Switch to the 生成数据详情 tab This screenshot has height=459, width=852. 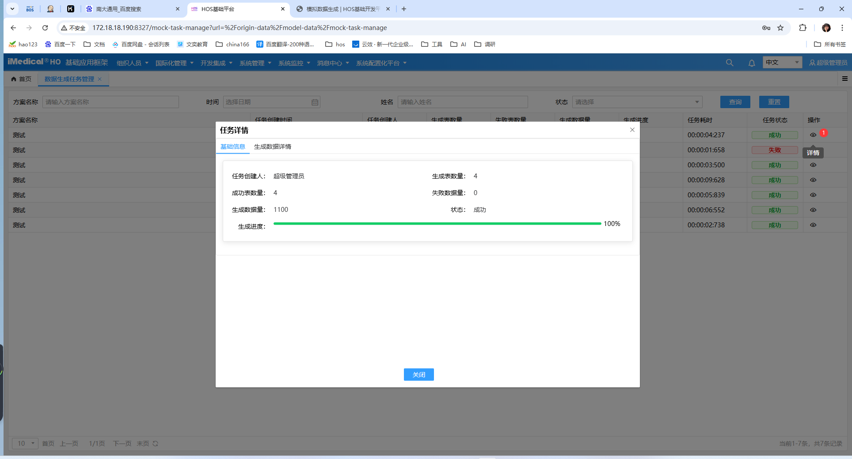click(272, 147)
